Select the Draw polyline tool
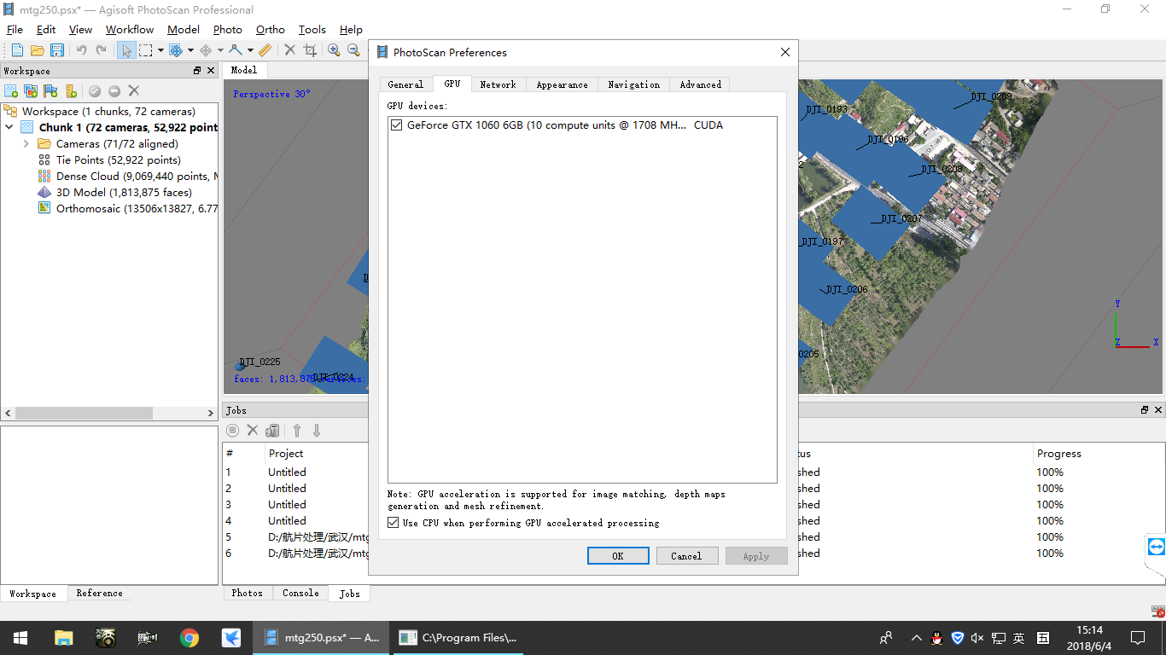 [236, 50]
